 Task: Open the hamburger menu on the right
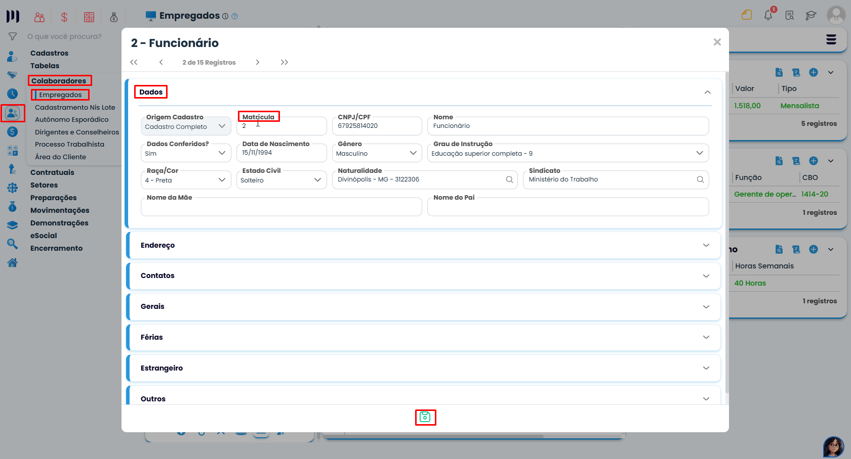click(831, 39)
